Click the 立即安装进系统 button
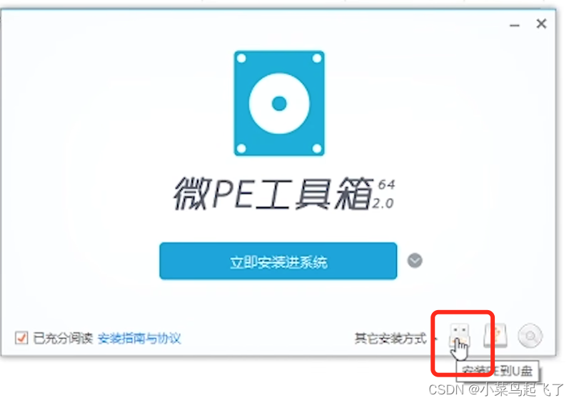The width and height of the screenshot is (574, 403). pyautogui.click(x=278, y=261)
